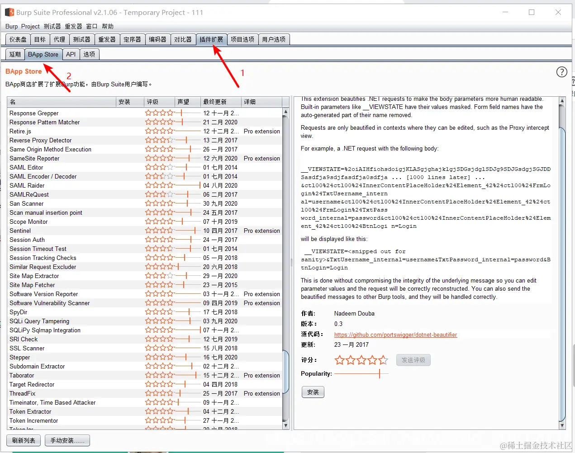Click the Burp Suite logo icon in title bar
Image resolution: width=575 pixels, height=453 pixels.
coord(10,12)
